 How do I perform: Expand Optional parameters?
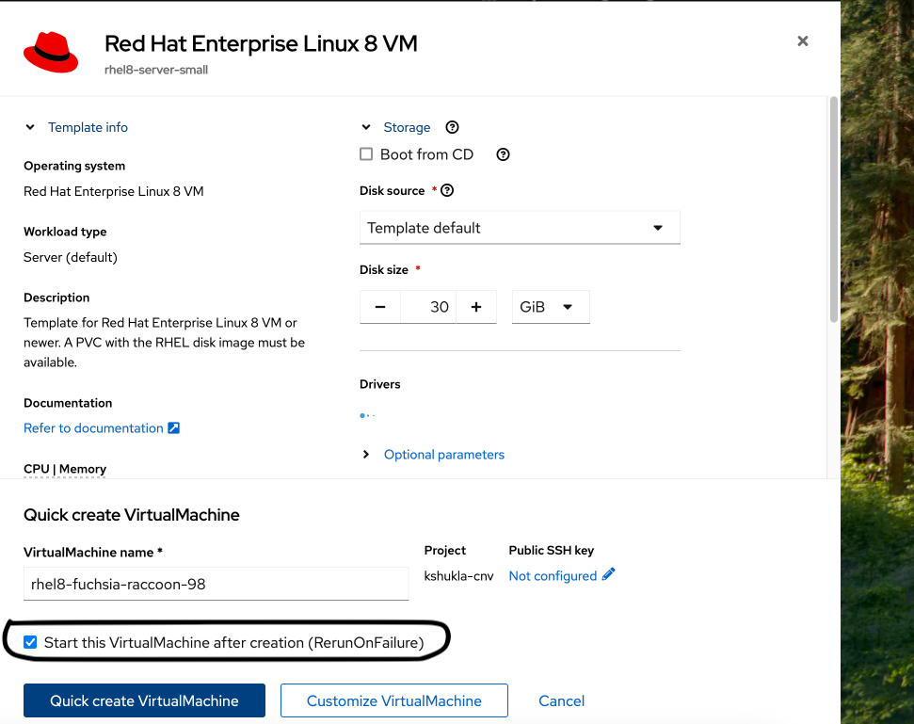[366, 455]
